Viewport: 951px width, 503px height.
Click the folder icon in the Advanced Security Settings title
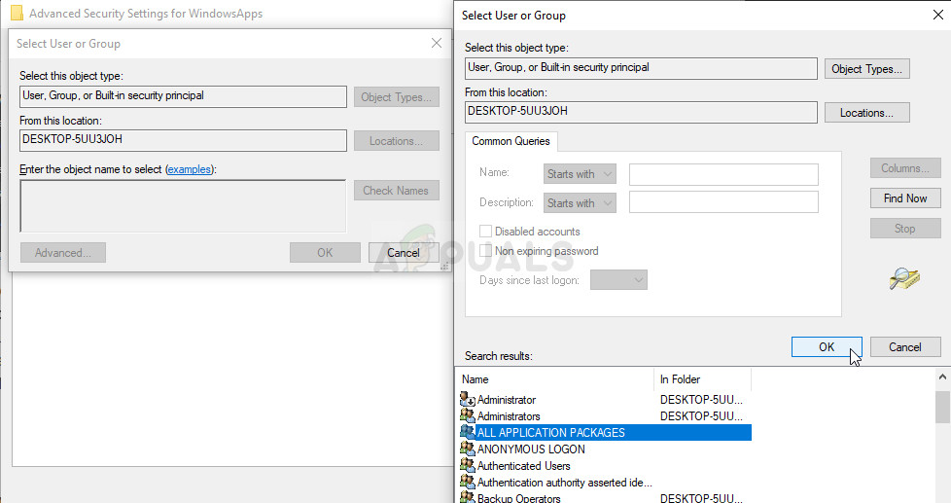click(x=17, y=13)
